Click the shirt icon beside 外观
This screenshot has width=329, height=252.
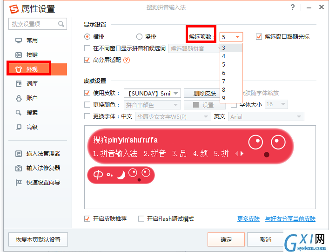[19, 69]
